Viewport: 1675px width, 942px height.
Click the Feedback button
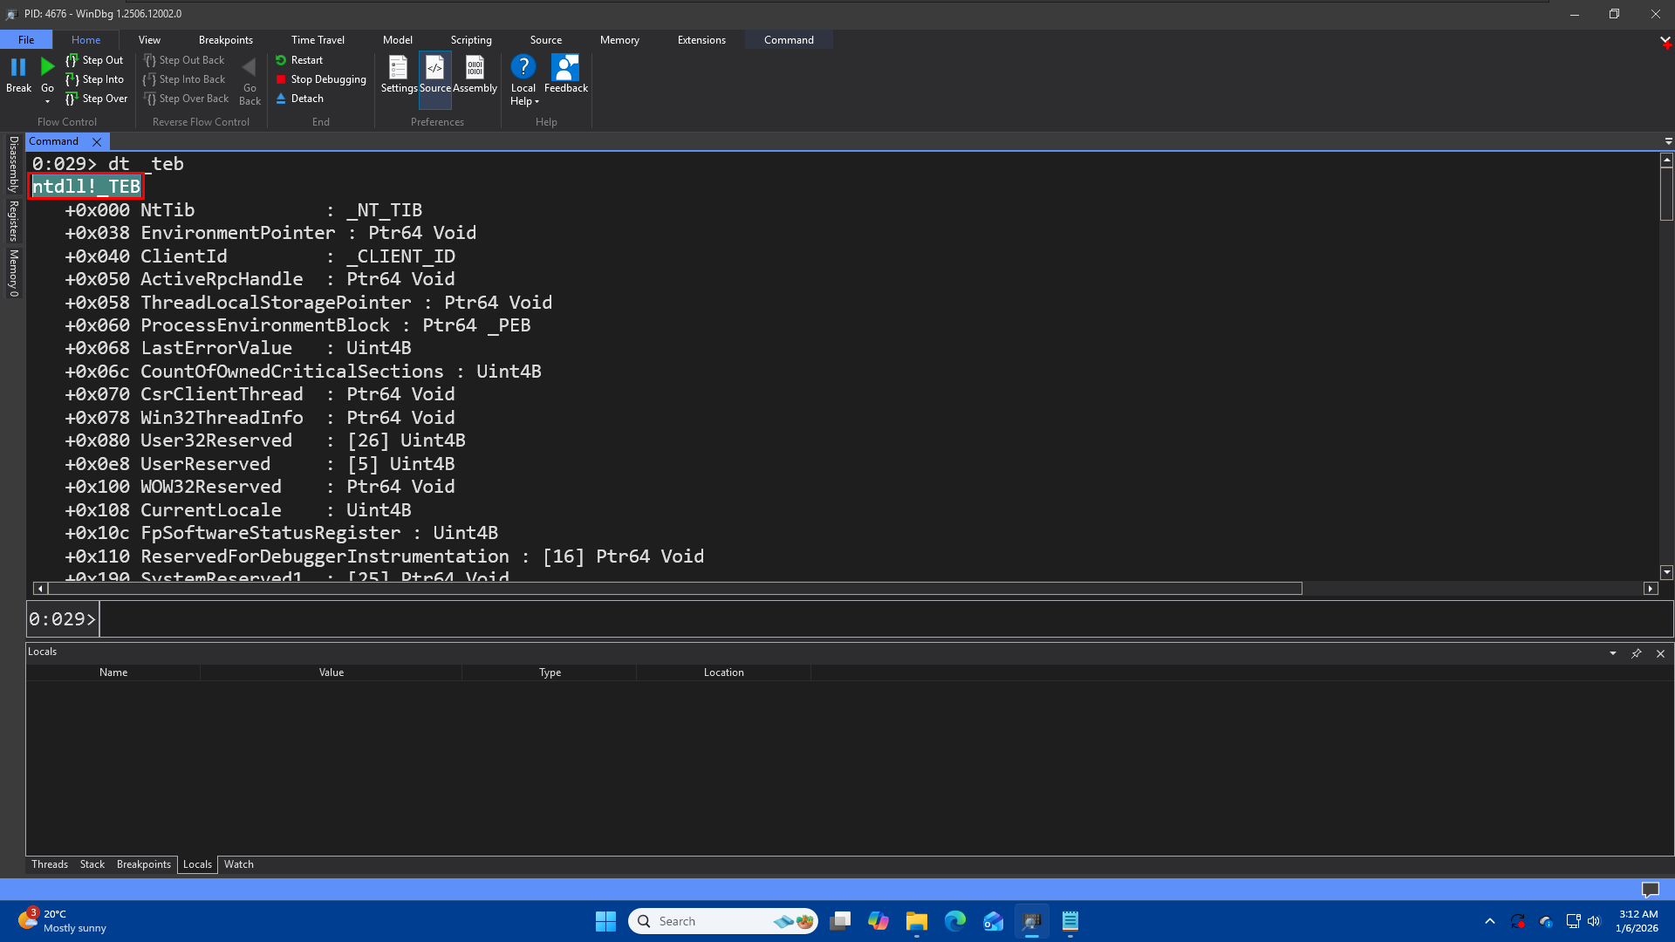coord(565,73)
